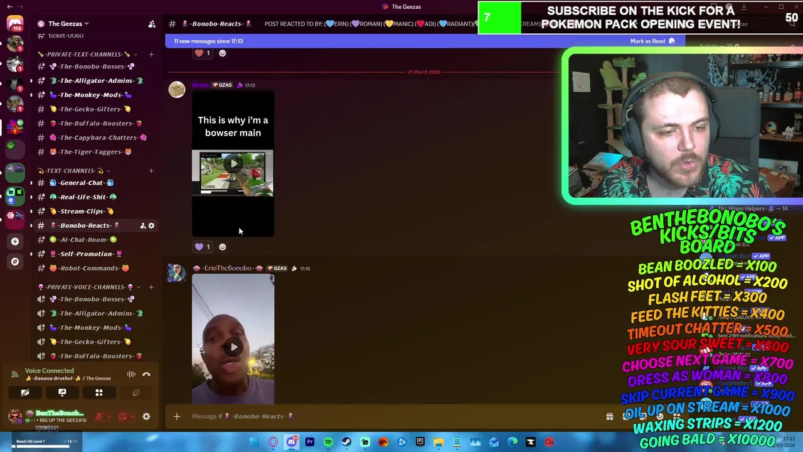Open AI-Chat-Room channel
This screenshot has height=452, width=803.
coord(84,240)
